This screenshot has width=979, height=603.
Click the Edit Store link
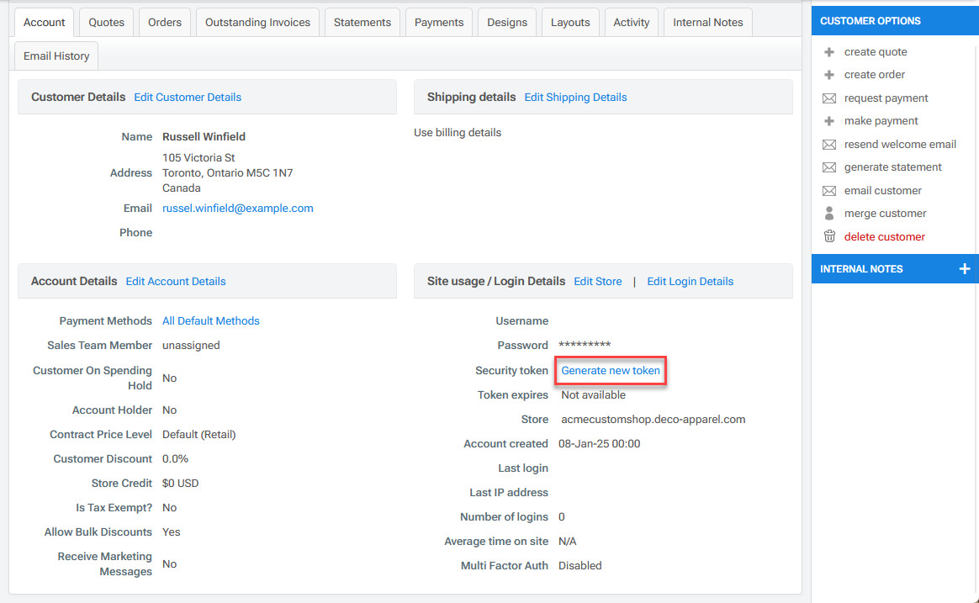[597, 282]
